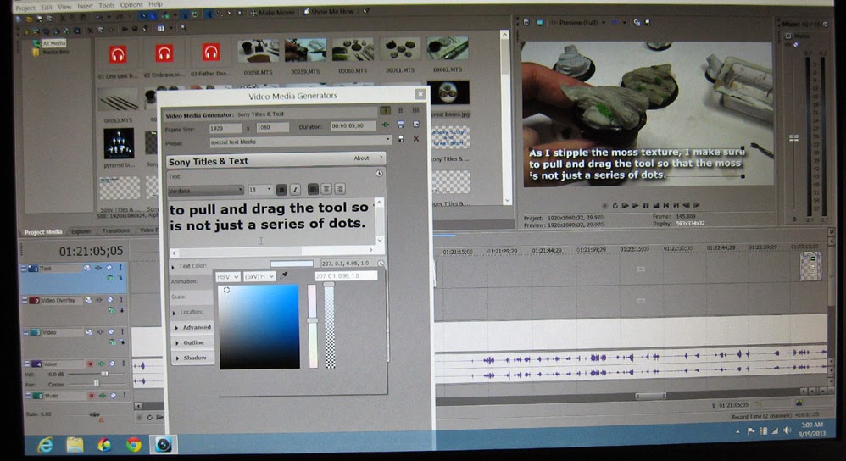Toggle mute on the Voice track
Viewport: 846px width, 461px height.
(x=112, y=364)
